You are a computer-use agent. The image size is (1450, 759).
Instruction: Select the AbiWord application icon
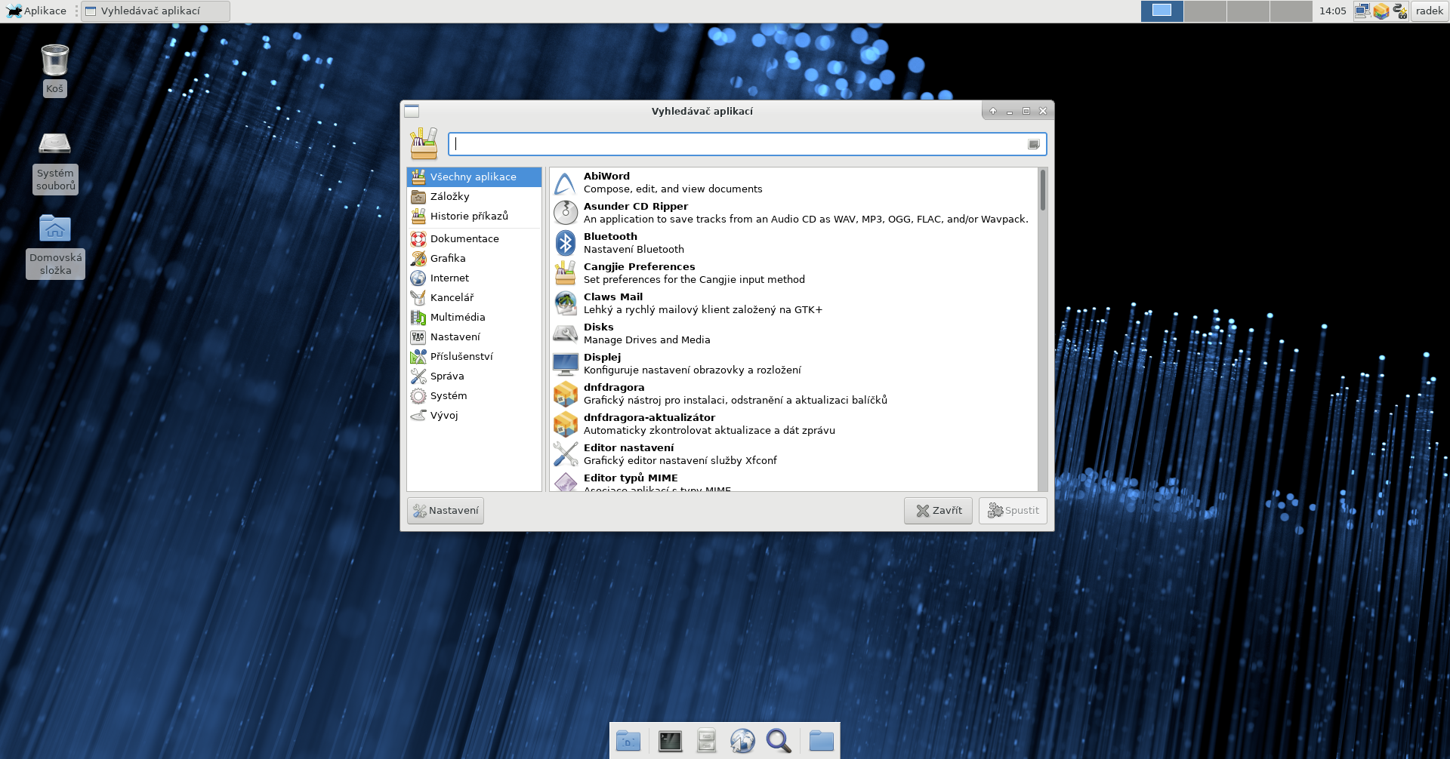565,183
